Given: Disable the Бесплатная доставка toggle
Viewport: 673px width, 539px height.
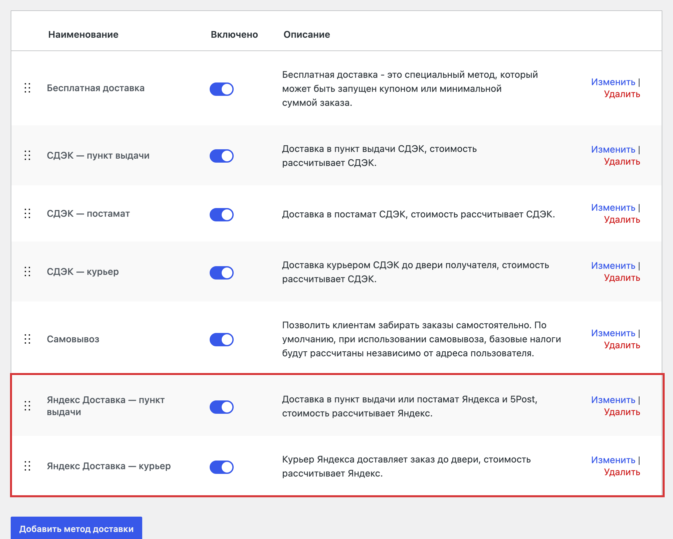Looking at the screenshot, I should [222, 89].
